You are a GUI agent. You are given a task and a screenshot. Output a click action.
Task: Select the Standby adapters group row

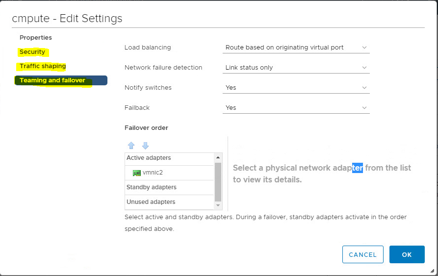(152, 187)
